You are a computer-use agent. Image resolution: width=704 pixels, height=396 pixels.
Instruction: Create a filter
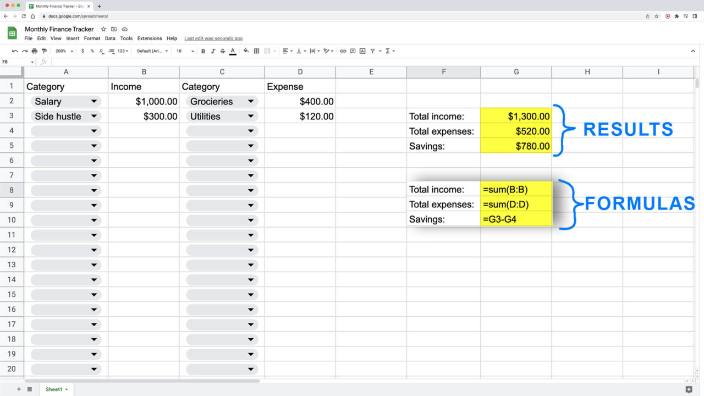(x=373, y=51)
